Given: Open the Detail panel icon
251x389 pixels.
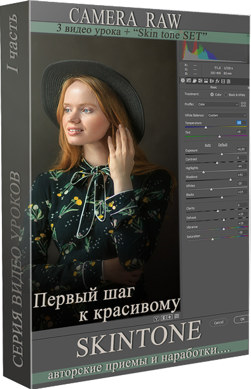Looking at the screenshot, I should click(x=194, y=81).
